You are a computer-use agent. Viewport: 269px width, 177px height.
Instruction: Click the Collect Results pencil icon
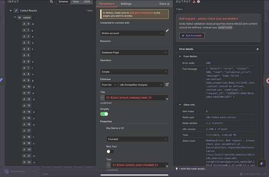(x=16, y=11)
